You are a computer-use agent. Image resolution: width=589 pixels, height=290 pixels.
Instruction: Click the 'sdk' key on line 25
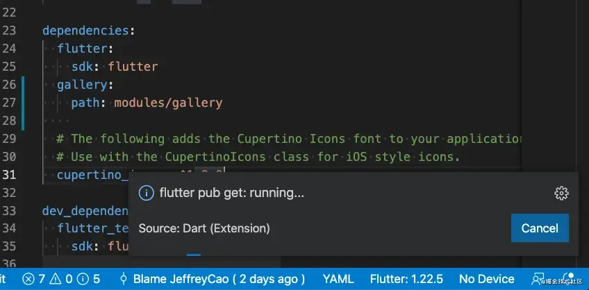(x=82, y=67)
